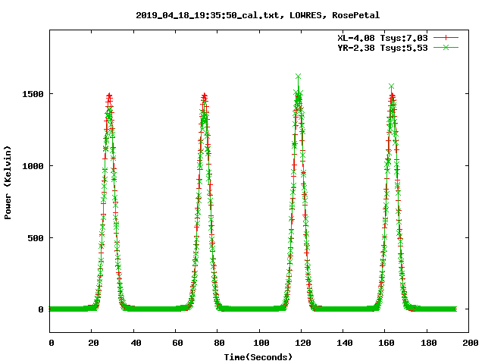Click the 'Power (Kelvin)' y-axis label
This screenshot has width=485, height=364.
coord(8,183)
